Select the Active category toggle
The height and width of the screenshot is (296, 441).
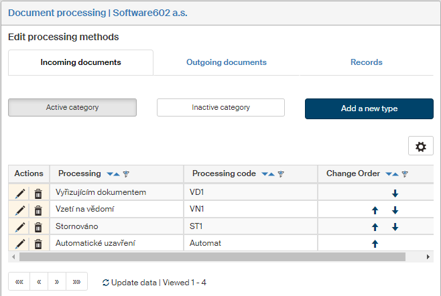(72, 108)
